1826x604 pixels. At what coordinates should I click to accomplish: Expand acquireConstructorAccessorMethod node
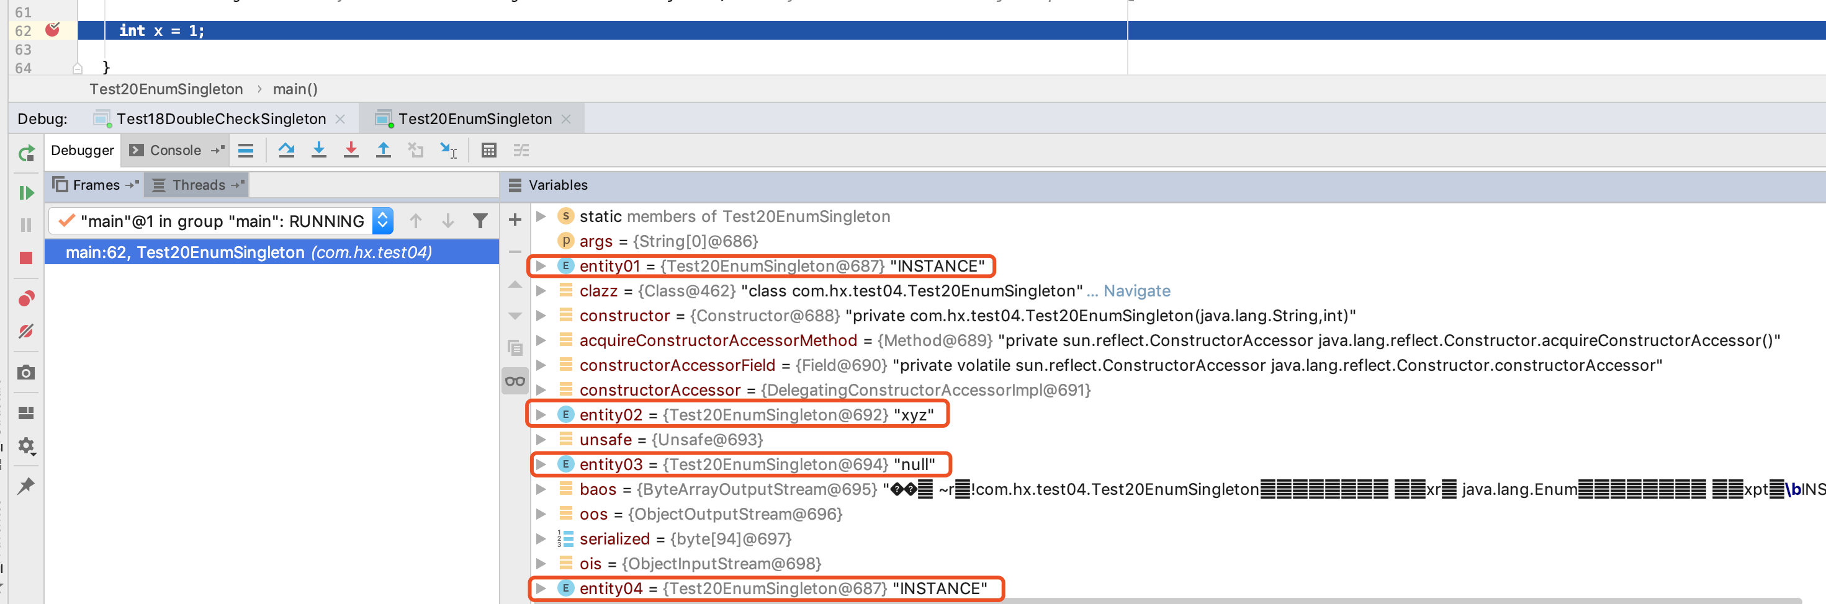[x=541, y=340]
